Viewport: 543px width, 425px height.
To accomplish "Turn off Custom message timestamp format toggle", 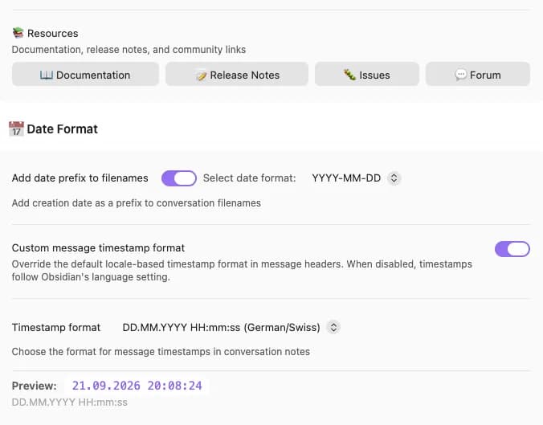I will tap(512, 249).
